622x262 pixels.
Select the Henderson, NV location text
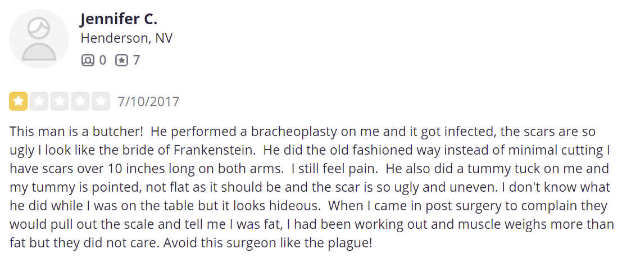click(x=126, y=38)
